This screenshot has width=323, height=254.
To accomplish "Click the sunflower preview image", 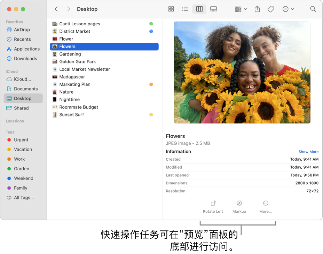I will click(x=242, y=73).
